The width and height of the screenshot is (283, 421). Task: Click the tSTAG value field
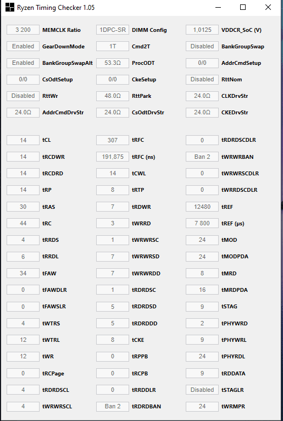202,306
